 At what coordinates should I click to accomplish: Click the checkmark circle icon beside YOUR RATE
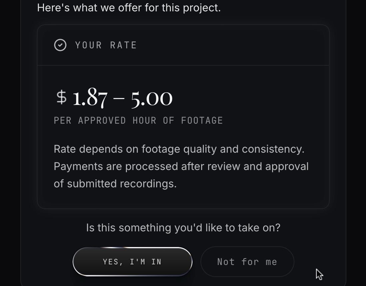[60, 45]
